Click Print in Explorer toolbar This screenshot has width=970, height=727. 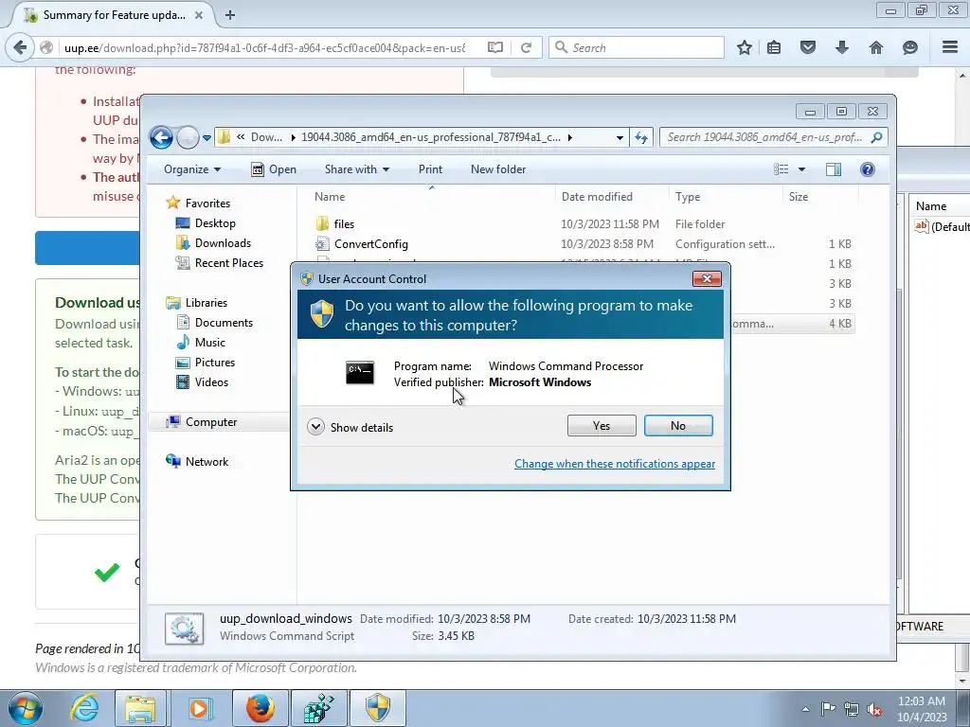coord(430,169)
